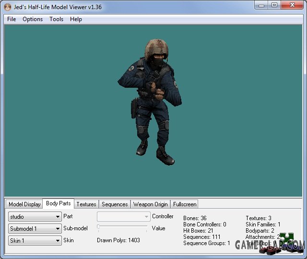Click the 'Drawn Polys: 1403' text
This screenshot has width=307, height=259.
pos(118,240)
